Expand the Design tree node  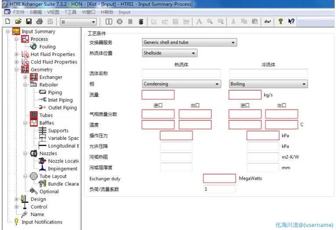tap(17, 199)
